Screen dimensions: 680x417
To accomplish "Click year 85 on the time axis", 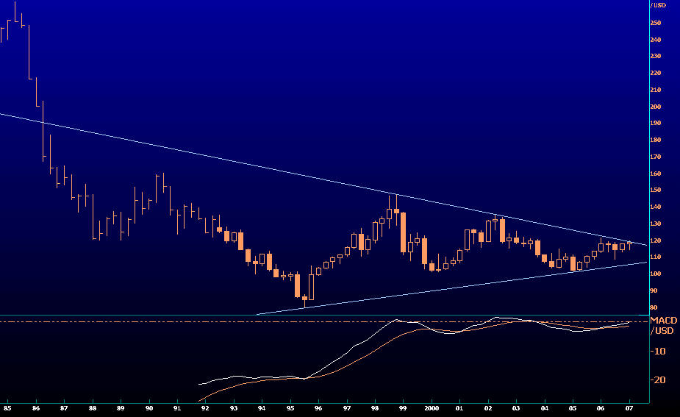I will [7, 408].
